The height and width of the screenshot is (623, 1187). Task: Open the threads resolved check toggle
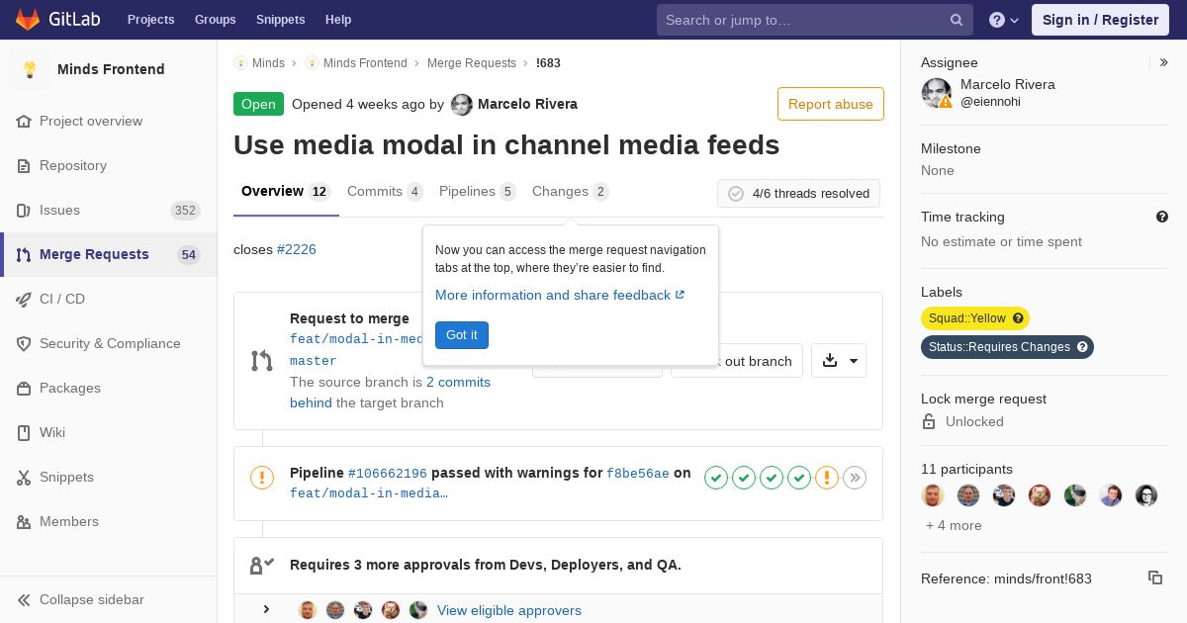click(736, 194)
